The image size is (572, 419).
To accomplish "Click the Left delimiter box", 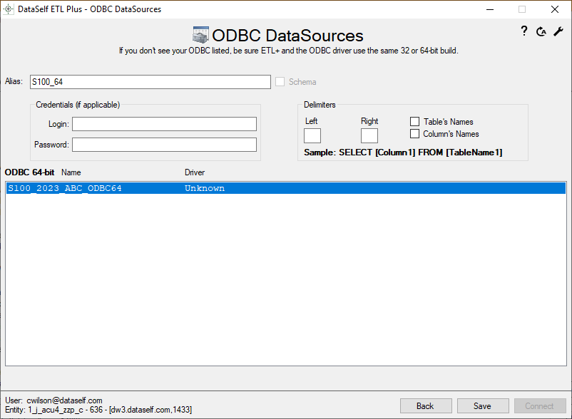I will coord(312,135).
